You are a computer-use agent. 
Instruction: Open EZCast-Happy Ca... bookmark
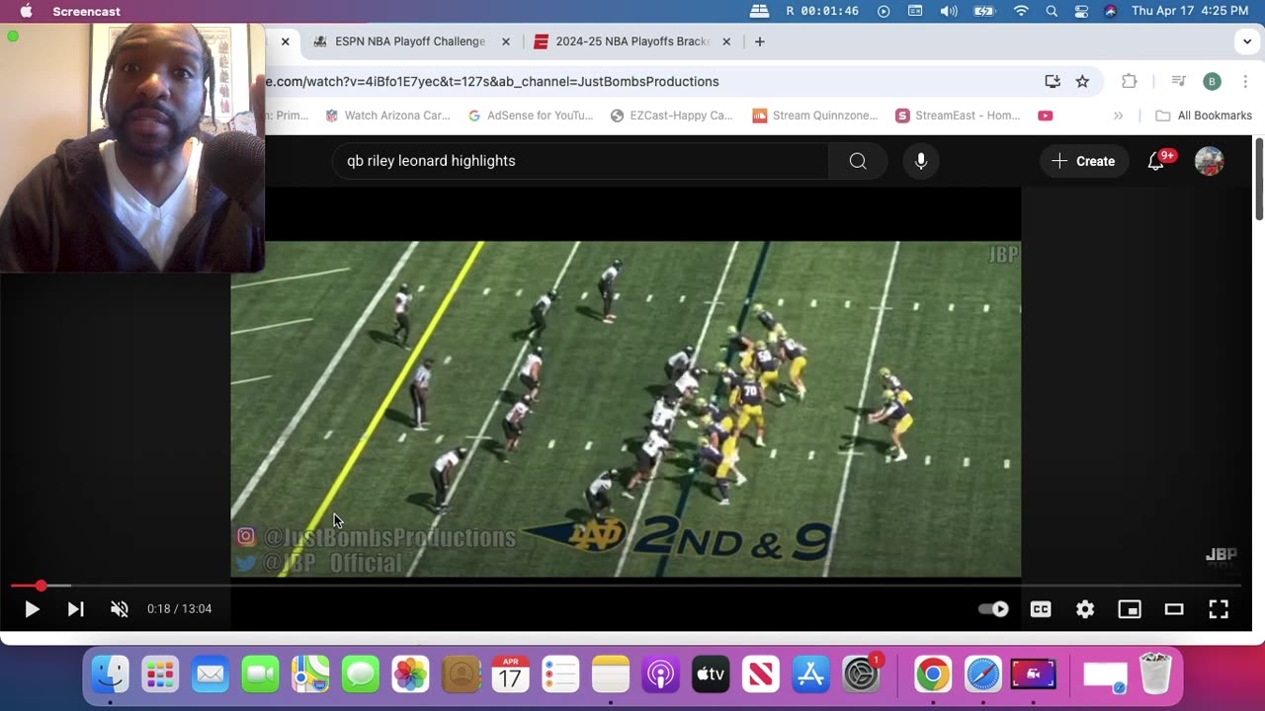672,116
